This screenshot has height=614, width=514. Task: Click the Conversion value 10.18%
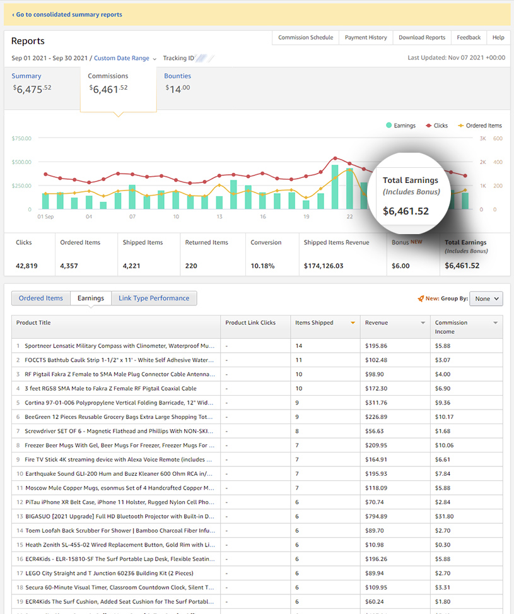tap(263, 266)
